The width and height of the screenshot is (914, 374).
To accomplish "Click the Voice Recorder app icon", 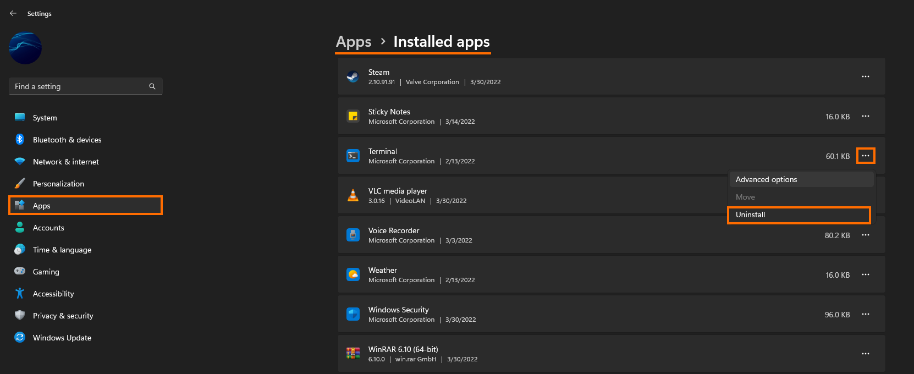I will coord(353,235).
